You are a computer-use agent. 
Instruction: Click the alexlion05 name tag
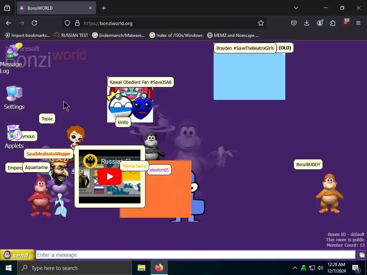pyautogui.click(x=159, y=170)
